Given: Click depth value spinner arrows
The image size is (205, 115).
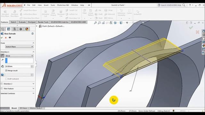Looking at the screenshot, I should (x=32, y=66).
